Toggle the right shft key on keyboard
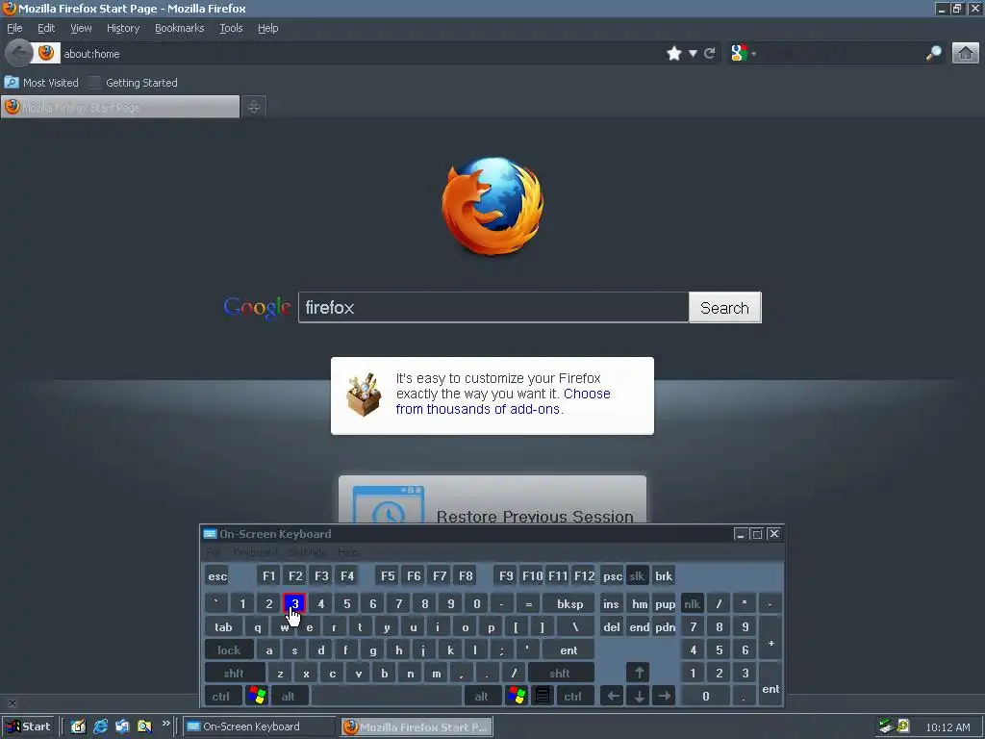This screenshot has width=985, height=739. click(x=560, y=674)
